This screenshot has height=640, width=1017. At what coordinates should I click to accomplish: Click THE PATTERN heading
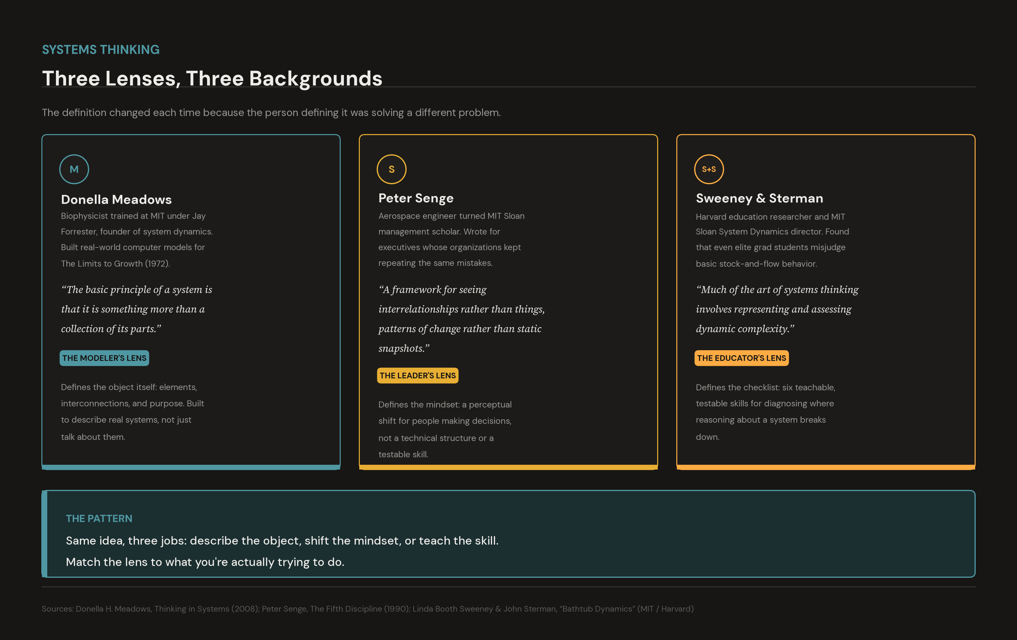(99, 518)
